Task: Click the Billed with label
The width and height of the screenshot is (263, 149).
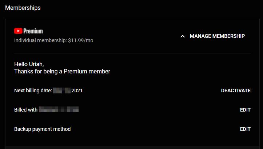Action: pos(26,110)
